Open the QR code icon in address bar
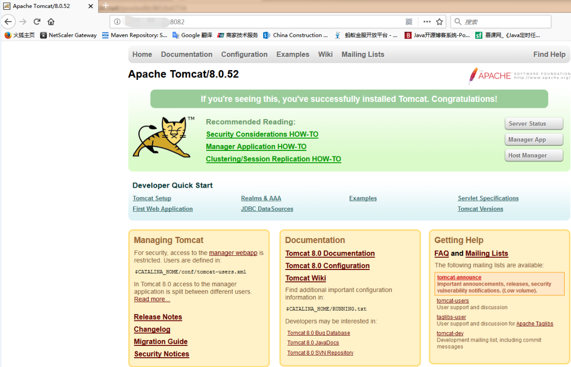The height and width of the screenshot is (367, 571). (409, 22)
